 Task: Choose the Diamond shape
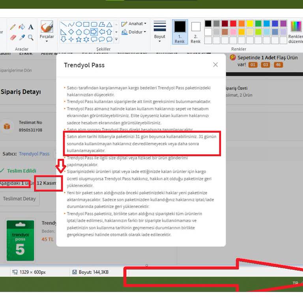click(x=71, y=32)
